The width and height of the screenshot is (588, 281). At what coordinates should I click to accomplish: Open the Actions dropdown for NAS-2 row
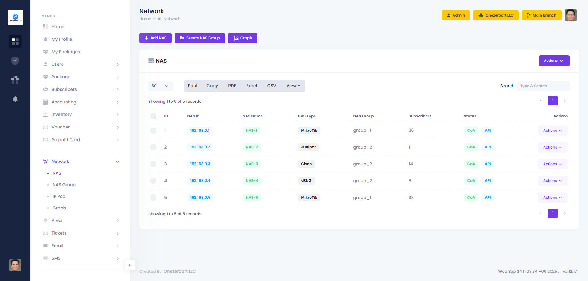coord(552,147)
